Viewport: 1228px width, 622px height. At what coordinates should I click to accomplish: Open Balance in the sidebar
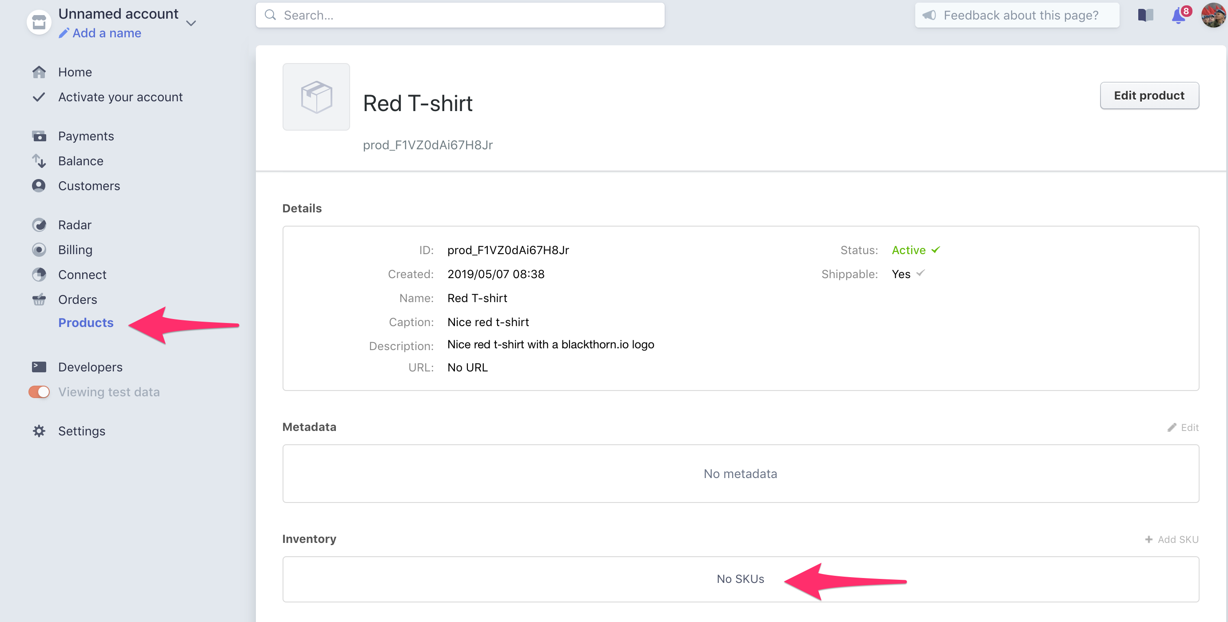80,161
